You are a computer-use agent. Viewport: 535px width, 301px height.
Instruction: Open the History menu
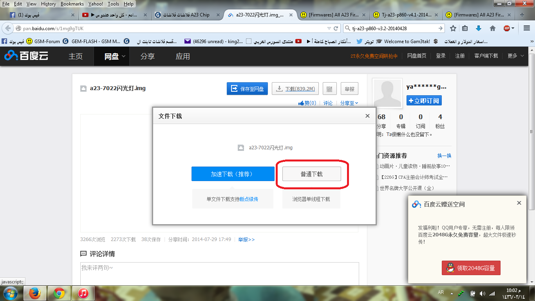click(48, 4)
